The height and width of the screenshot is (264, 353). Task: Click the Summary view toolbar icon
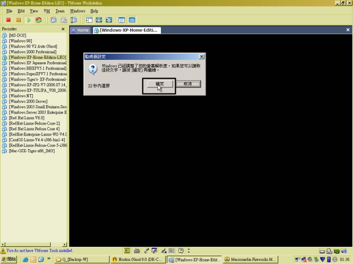coord(122,20)
